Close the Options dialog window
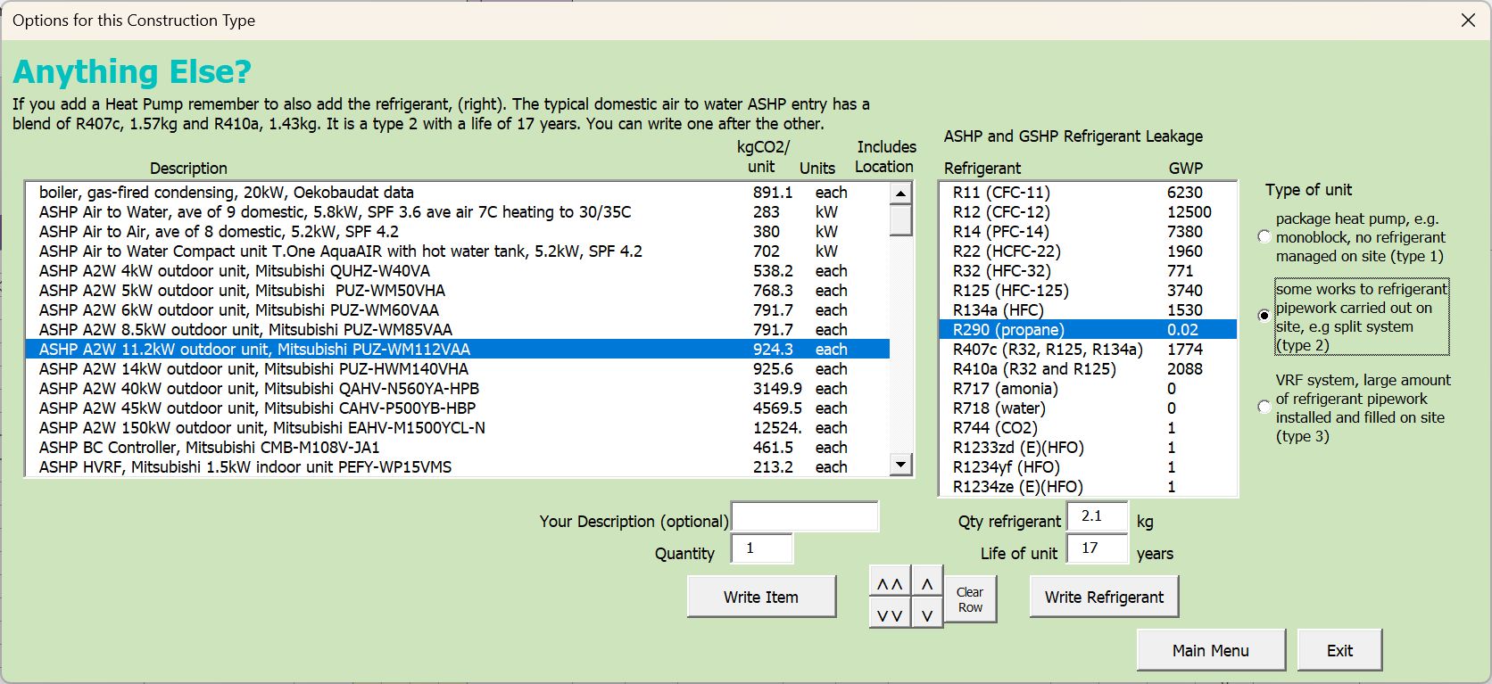 coord(1468,20)
